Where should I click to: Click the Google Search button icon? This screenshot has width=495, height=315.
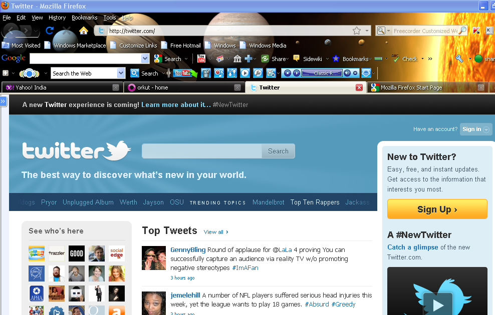[x=158, y=58]
